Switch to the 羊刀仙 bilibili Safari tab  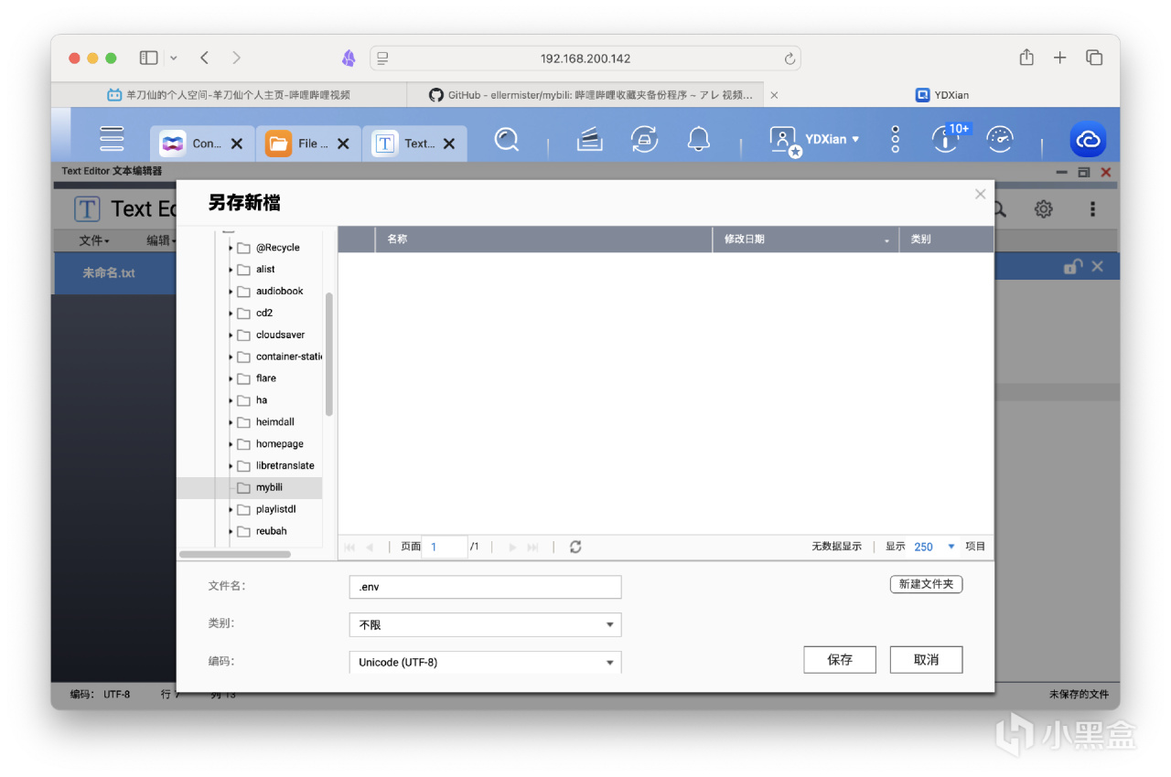tap(229, 95)
